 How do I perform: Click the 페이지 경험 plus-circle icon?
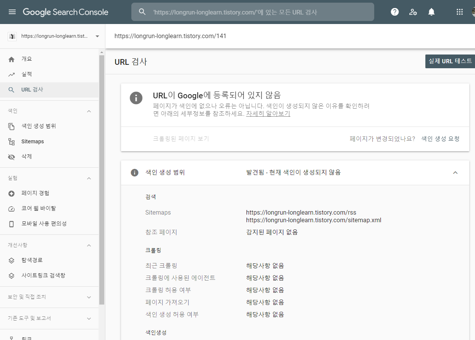(11, 193)
